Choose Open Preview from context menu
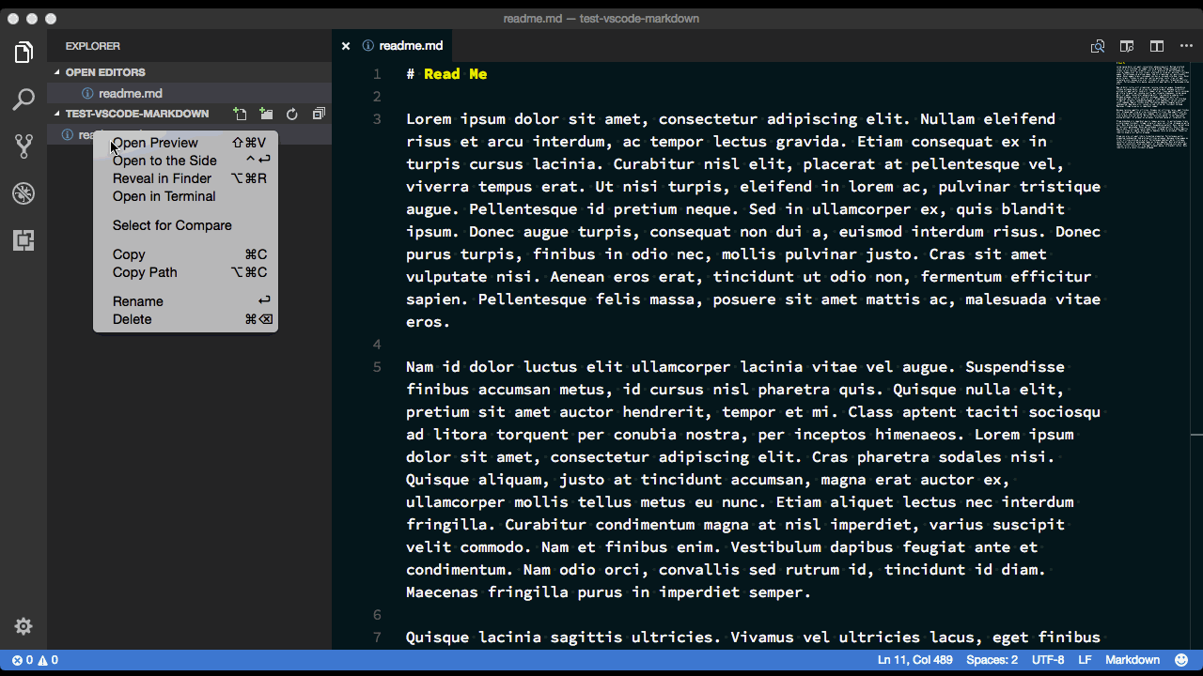 click(185, 143)
